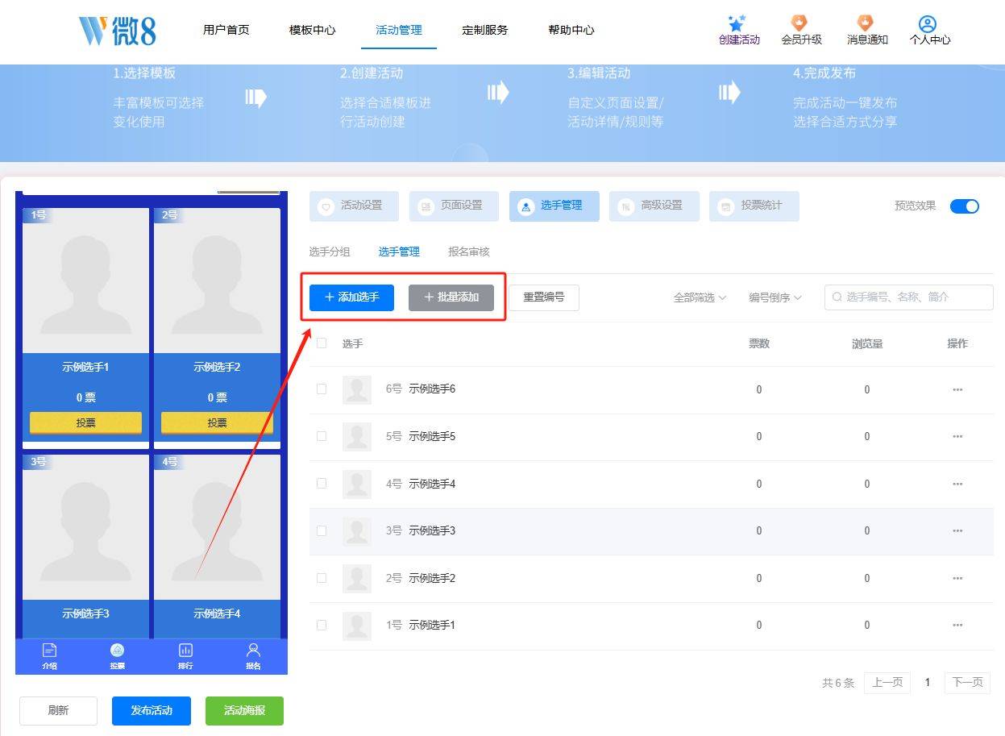Open 模板中心 in the top menu

pyautogui.click(x=313, y=30)
